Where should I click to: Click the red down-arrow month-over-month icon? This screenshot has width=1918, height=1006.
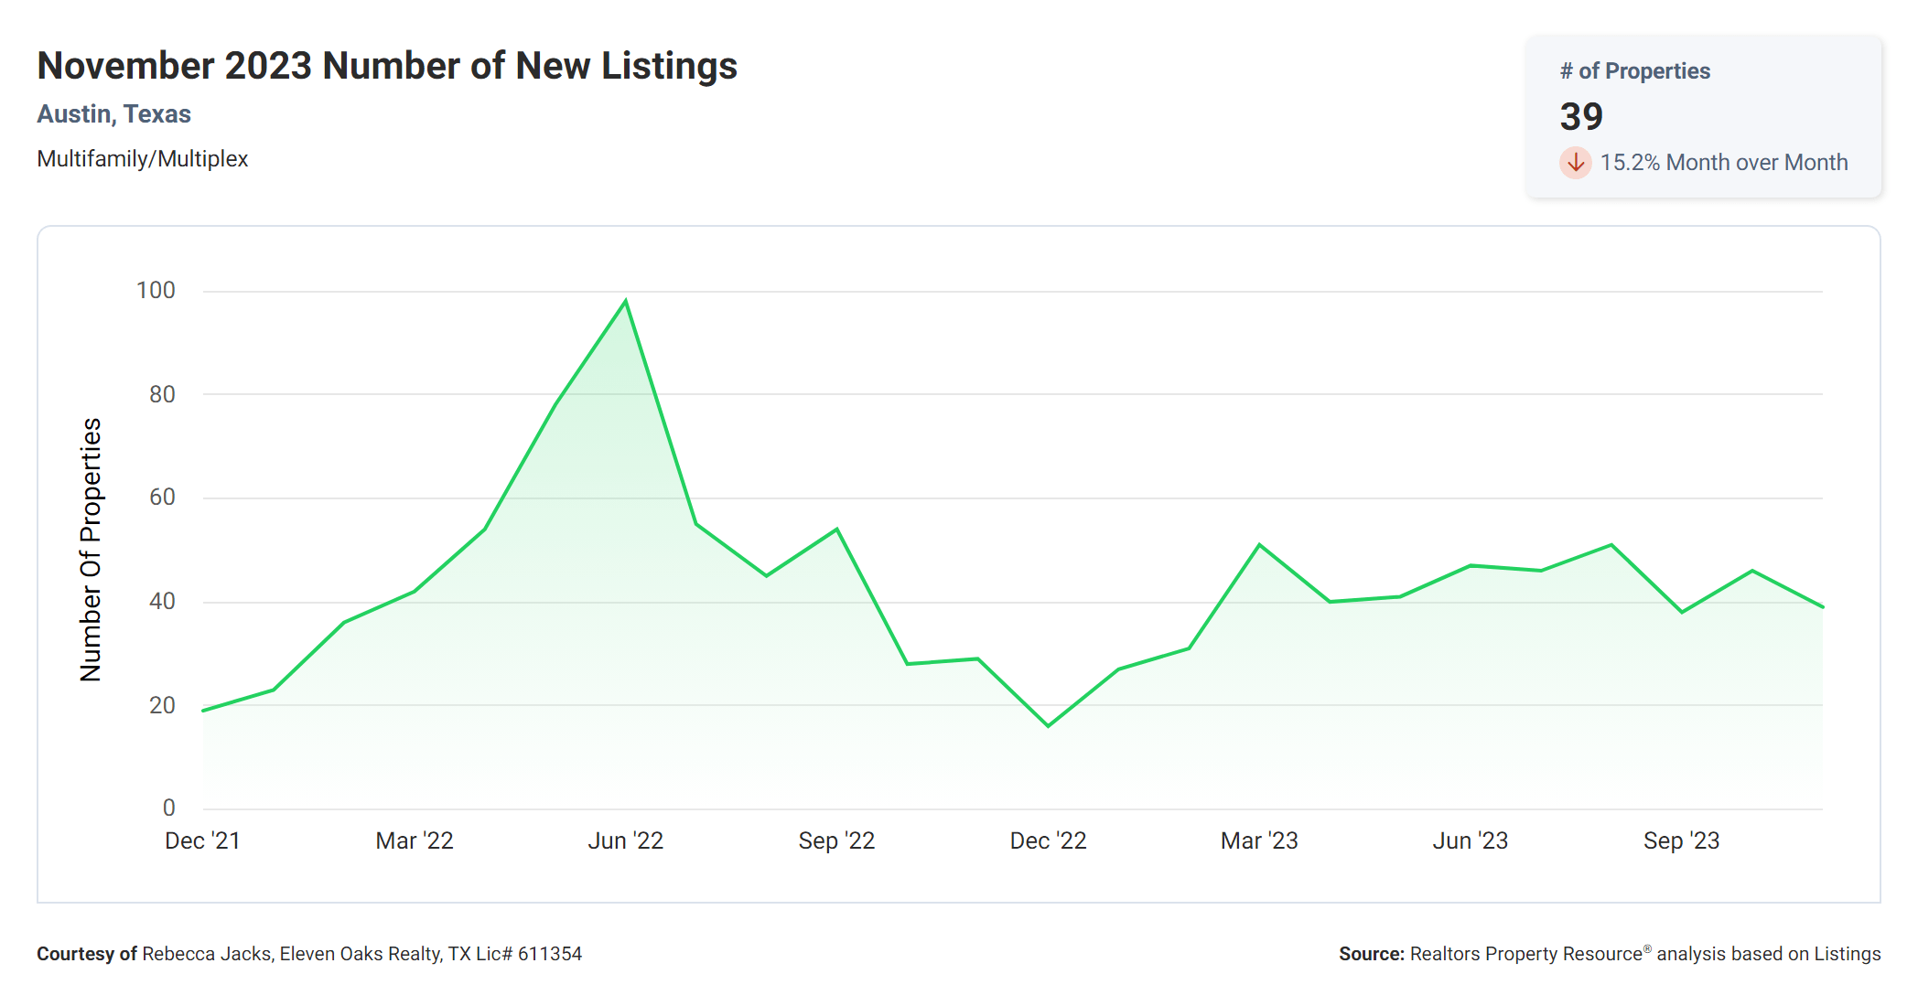click(1576, 163)
